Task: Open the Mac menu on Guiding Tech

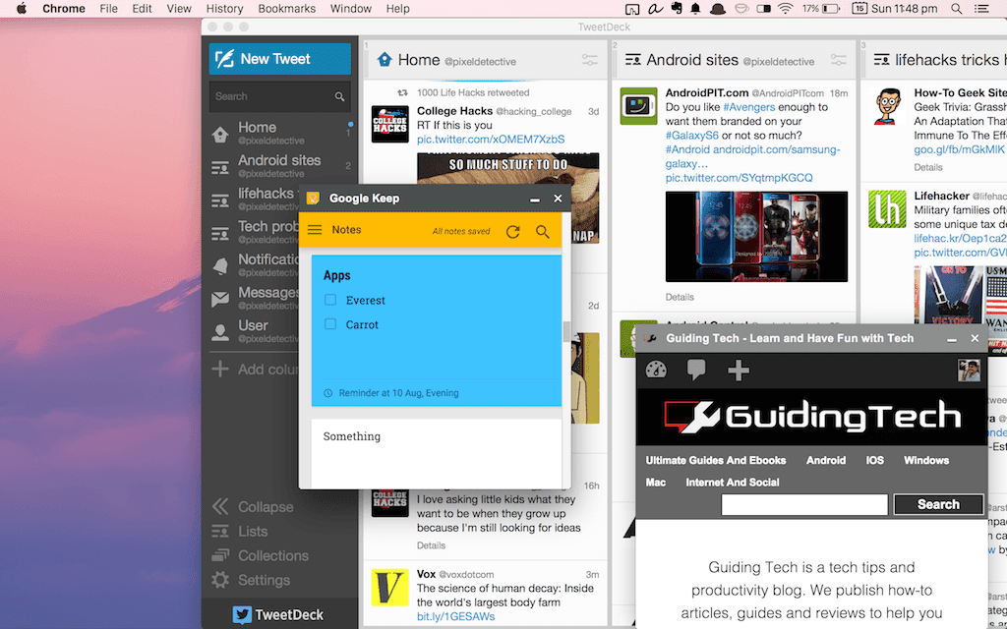Action: click(656, 482)
